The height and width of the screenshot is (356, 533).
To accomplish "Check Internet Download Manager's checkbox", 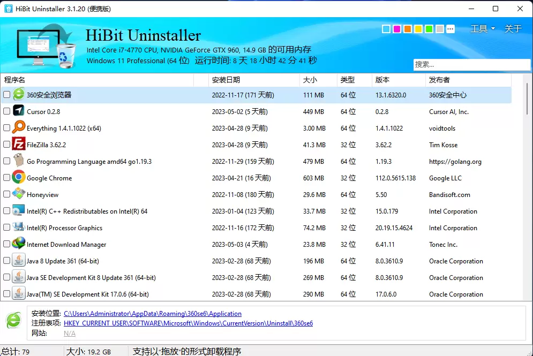I will tap(7, 244).
